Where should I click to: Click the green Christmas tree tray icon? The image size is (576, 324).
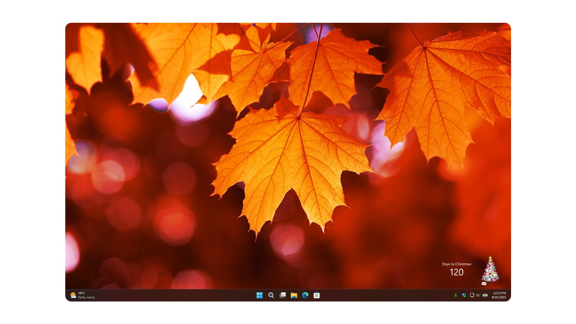click(456, 295)
